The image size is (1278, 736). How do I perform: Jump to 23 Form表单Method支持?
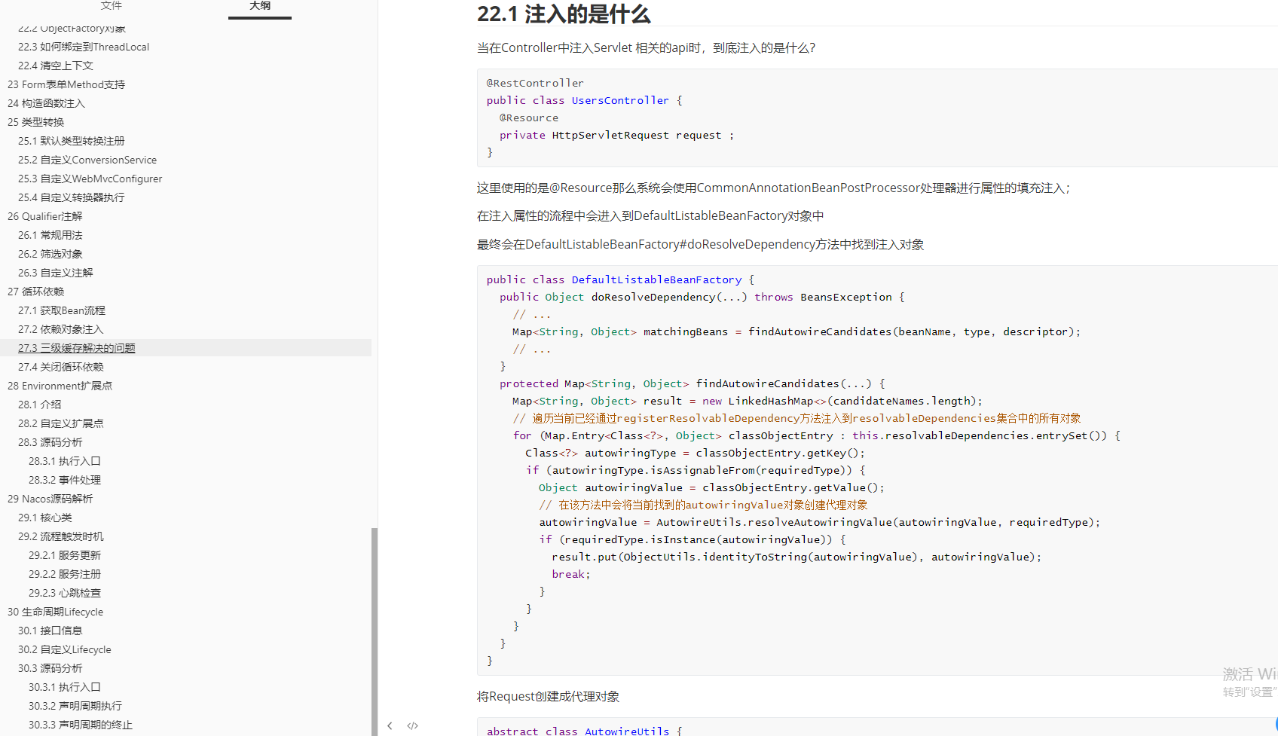(x=66, y=84)
